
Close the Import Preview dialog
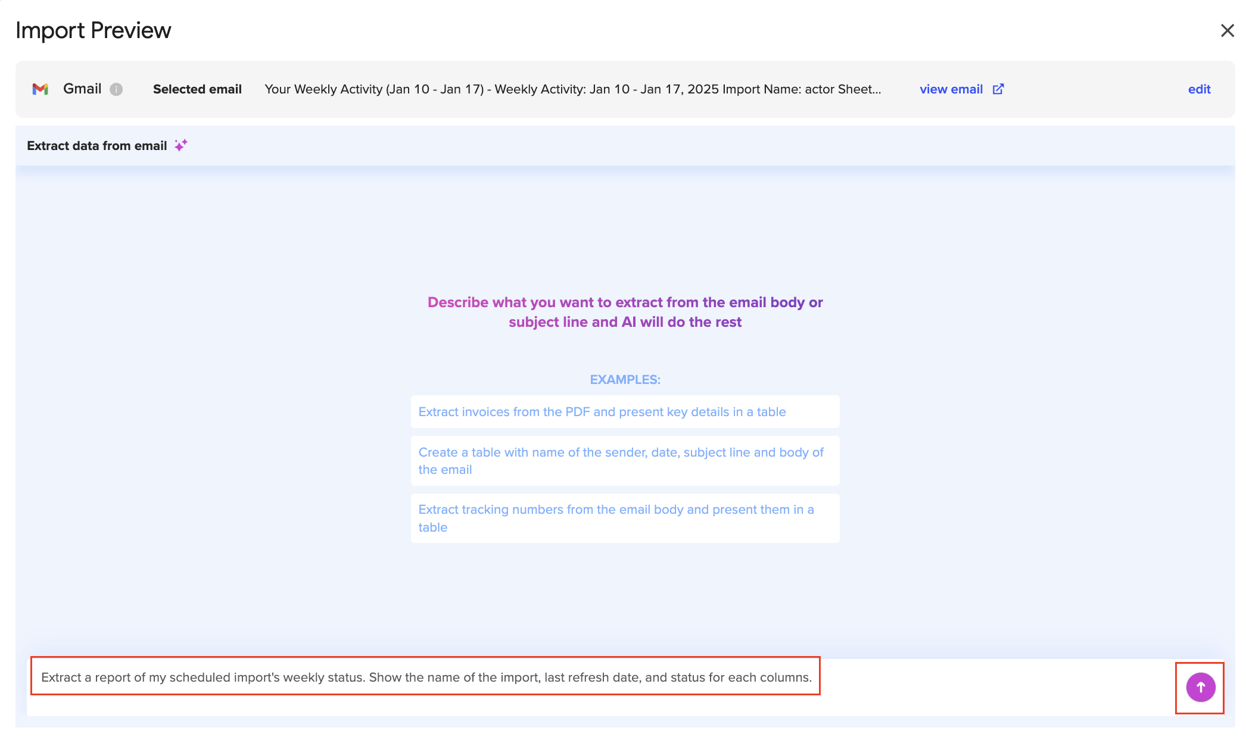pos(1227,31)
